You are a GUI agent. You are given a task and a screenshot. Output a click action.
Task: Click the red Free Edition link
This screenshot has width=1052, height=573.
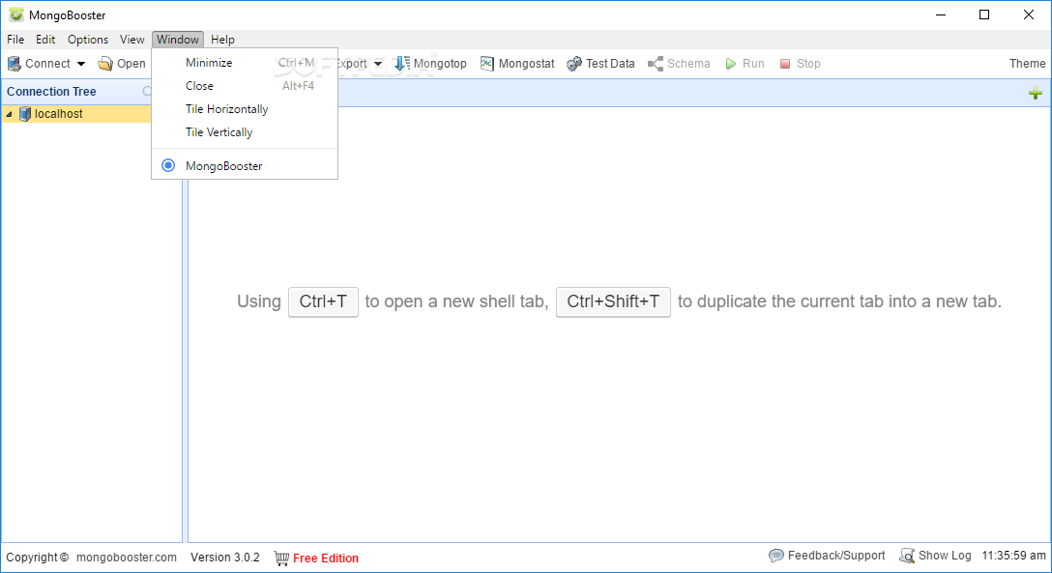click(x=326, y=559)
